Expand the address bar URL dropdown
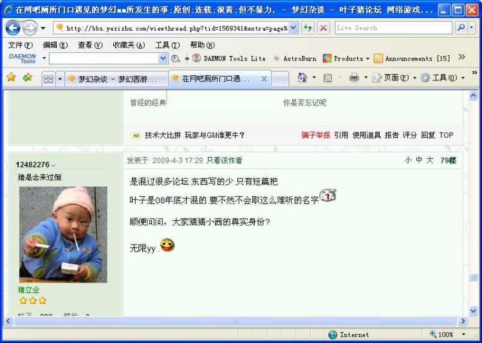Viewport: 482px width, 343px height. pyautogui.click(x=293, y=28)
